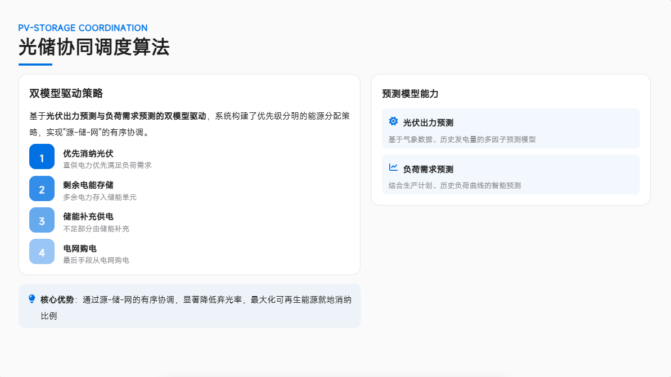Click the lightbulb icon next to 核心优势
671x377 pixels.
(31, 299)
